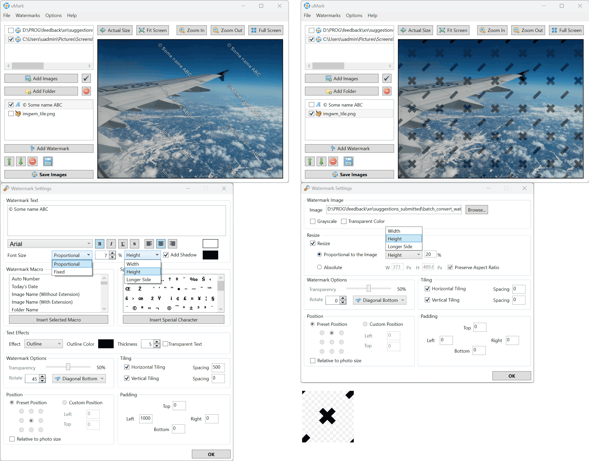This screenshot has width=589, height=461.
Task: Click the Strikethrough text icon
Action: point(134,244)
